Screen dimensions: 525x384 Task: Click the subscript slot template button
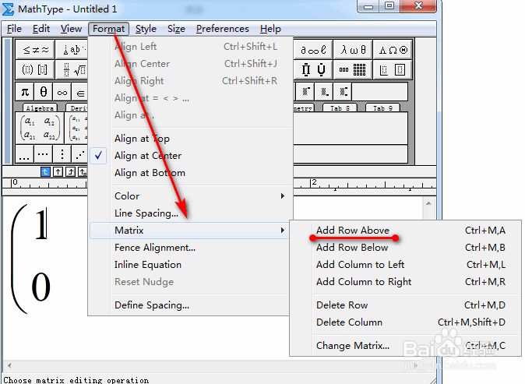324,91
